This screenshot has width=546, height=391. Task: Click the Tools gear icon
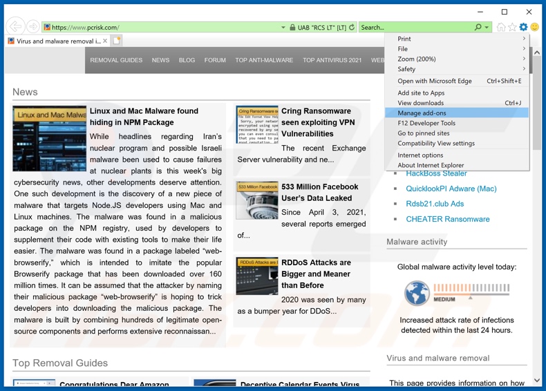point(523,28)
